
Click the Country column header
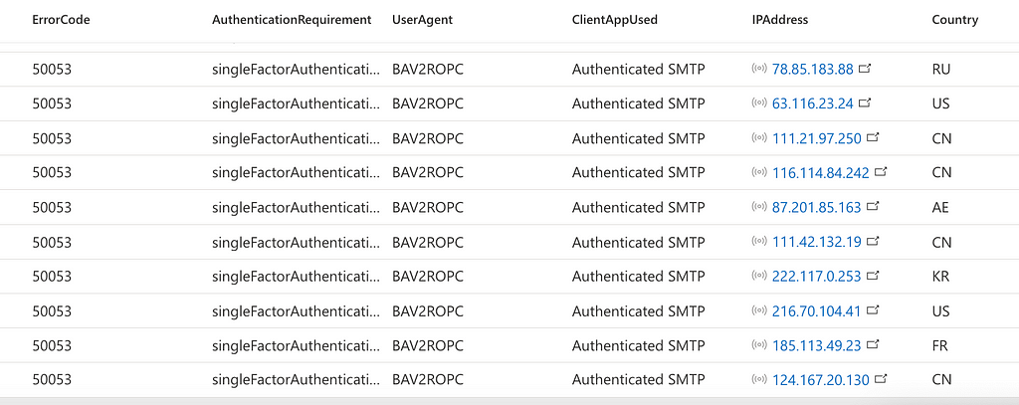pyautogui.click(x=954, y=20)
